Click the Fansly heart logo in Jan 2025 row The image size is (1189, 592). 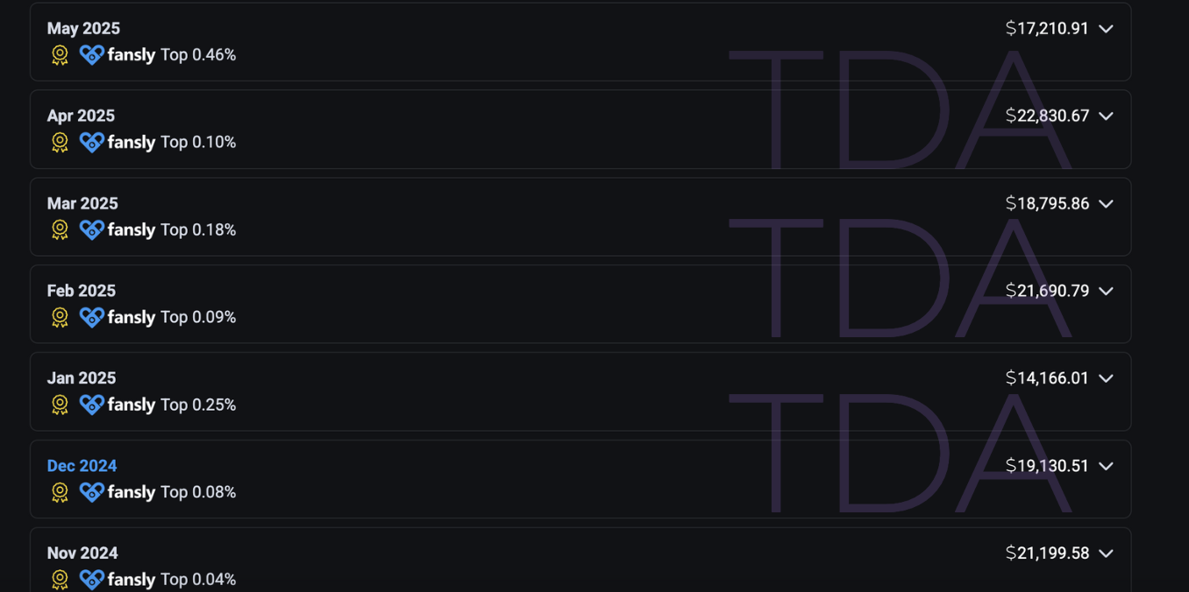point(91,405)
